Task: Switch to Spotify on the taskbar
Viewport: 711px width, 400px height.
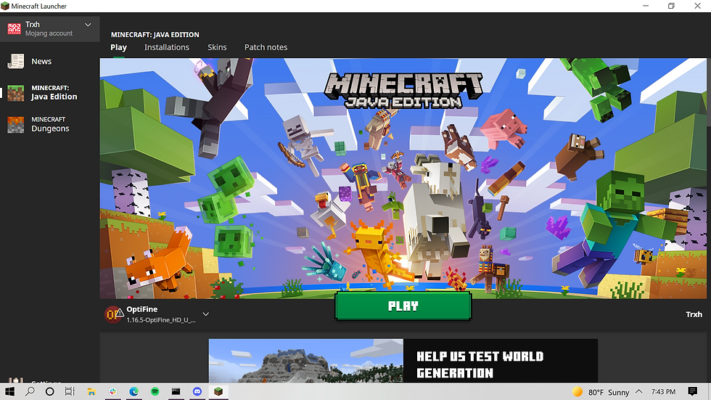Action: 155,391
